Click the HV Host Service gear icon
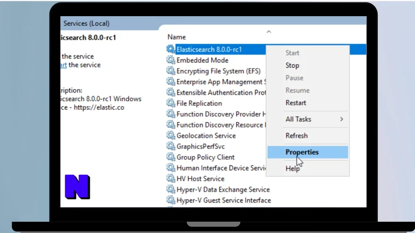 pos(171,178)
